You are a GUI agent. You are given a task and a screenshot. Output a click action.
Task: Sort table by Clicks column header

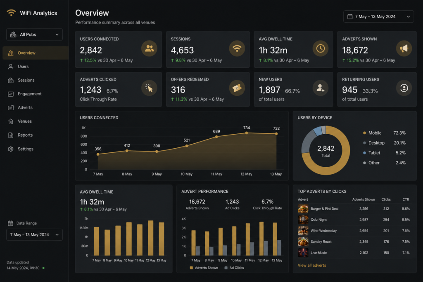[386, 199]
